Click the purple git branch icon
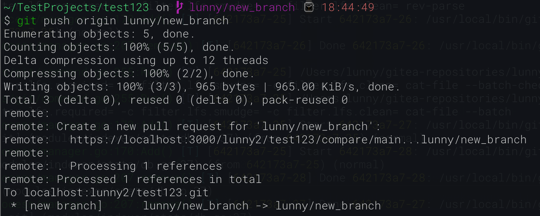This screenshot has height=216, width=540. (179, 7)
